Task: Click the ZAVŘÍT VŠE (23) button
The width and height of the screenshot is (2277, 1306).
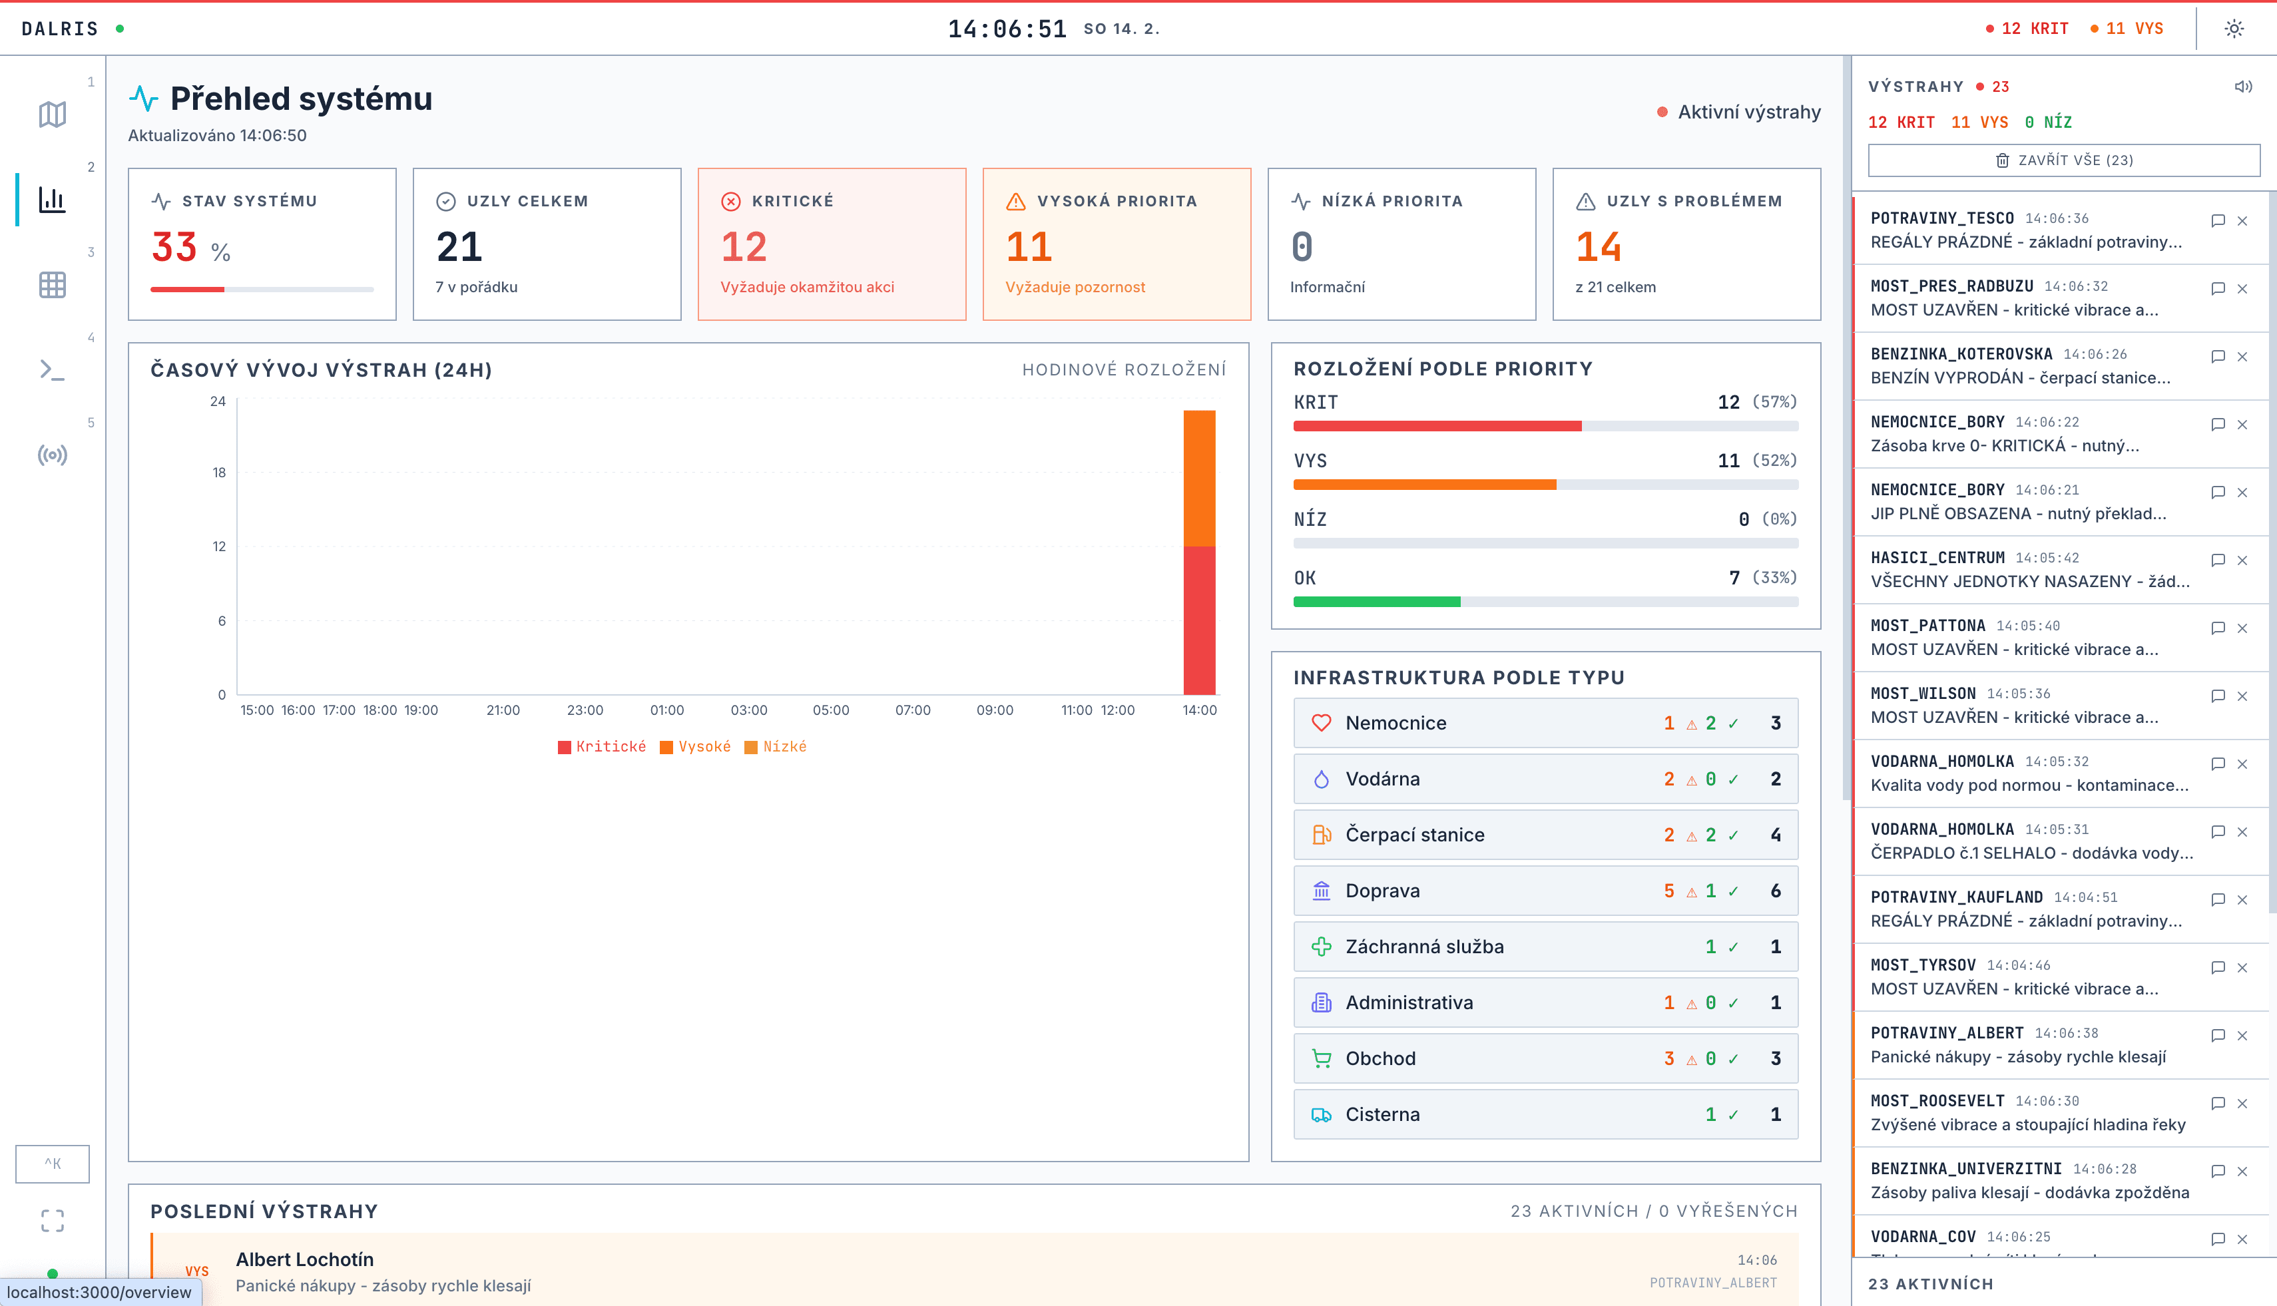Action: tap(2063, 160)
